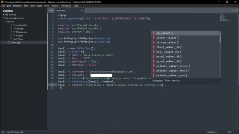Open the Goto menu
Viewport: 239px width, 134px height.
[x=40, y=6]
